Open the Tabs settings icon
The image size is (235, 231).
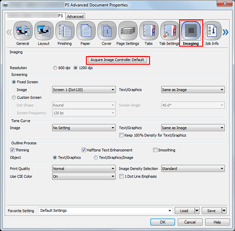click(149, 31)
